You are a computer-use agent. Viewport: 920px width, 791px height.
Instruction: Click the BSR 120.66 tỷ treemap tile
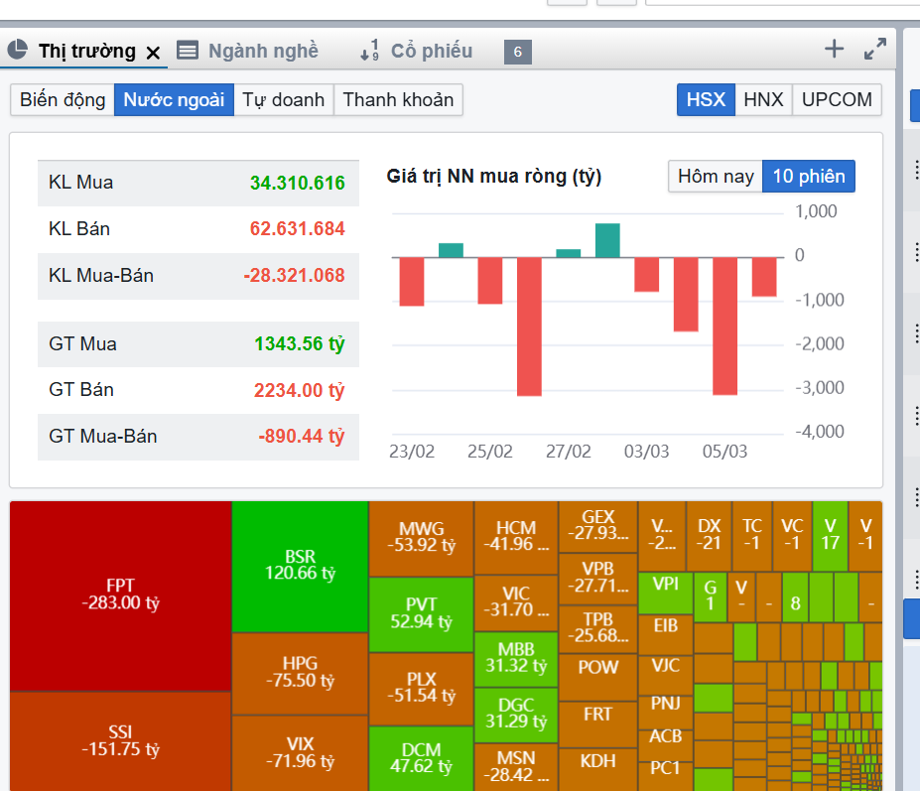click(x=300, y=567)
